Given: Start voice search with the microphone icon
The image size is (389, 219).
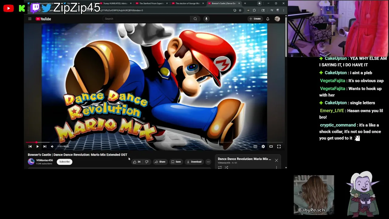Looking at the screenshot, I should [x=206, y=19].
